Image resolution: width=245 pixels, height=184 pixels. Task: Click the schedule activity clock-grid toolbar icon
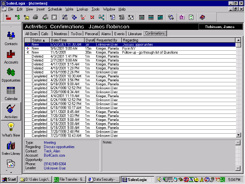click(x=65, y=17)
